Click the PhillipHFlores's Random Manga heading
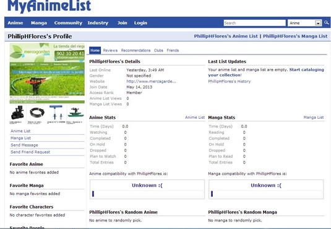 coord(243,212)
